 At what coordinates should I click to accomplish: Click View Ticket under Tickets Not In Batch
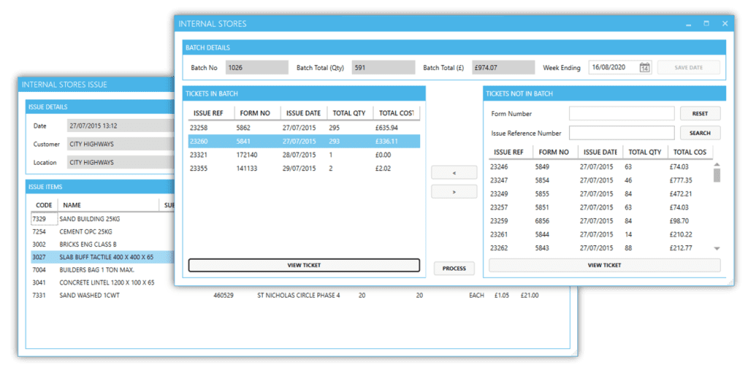click(604, 265)
